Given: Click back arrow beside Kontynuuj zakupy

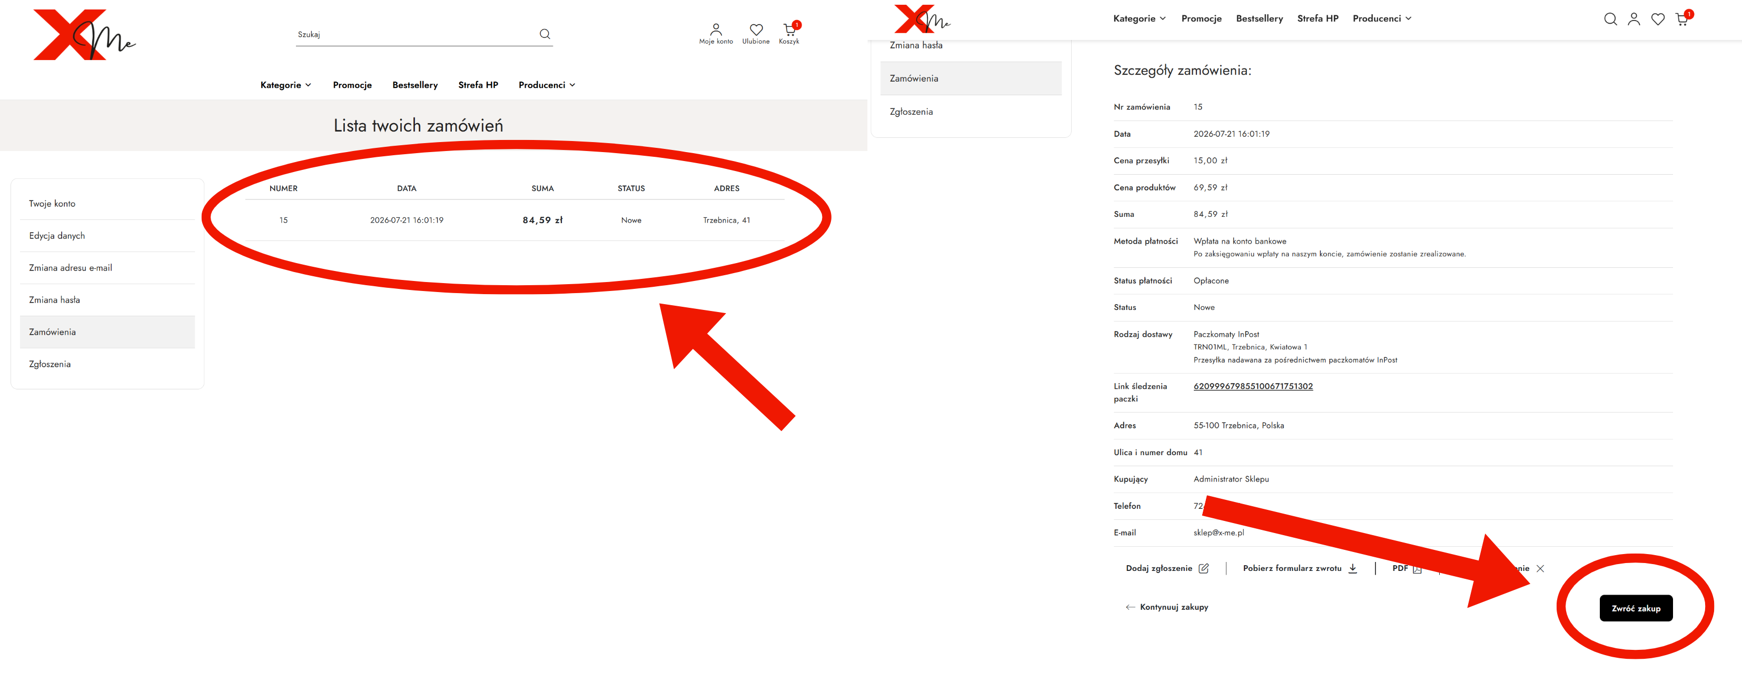Looking at the screenshot, I should 1130,607.
